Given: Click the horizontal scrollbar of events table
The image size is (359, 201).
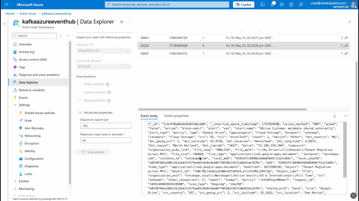Looking at the screenshot, I should coord(222,109).
